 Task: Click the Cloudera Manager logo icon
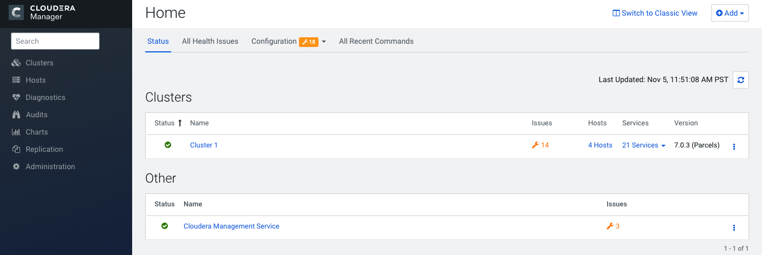16,13
